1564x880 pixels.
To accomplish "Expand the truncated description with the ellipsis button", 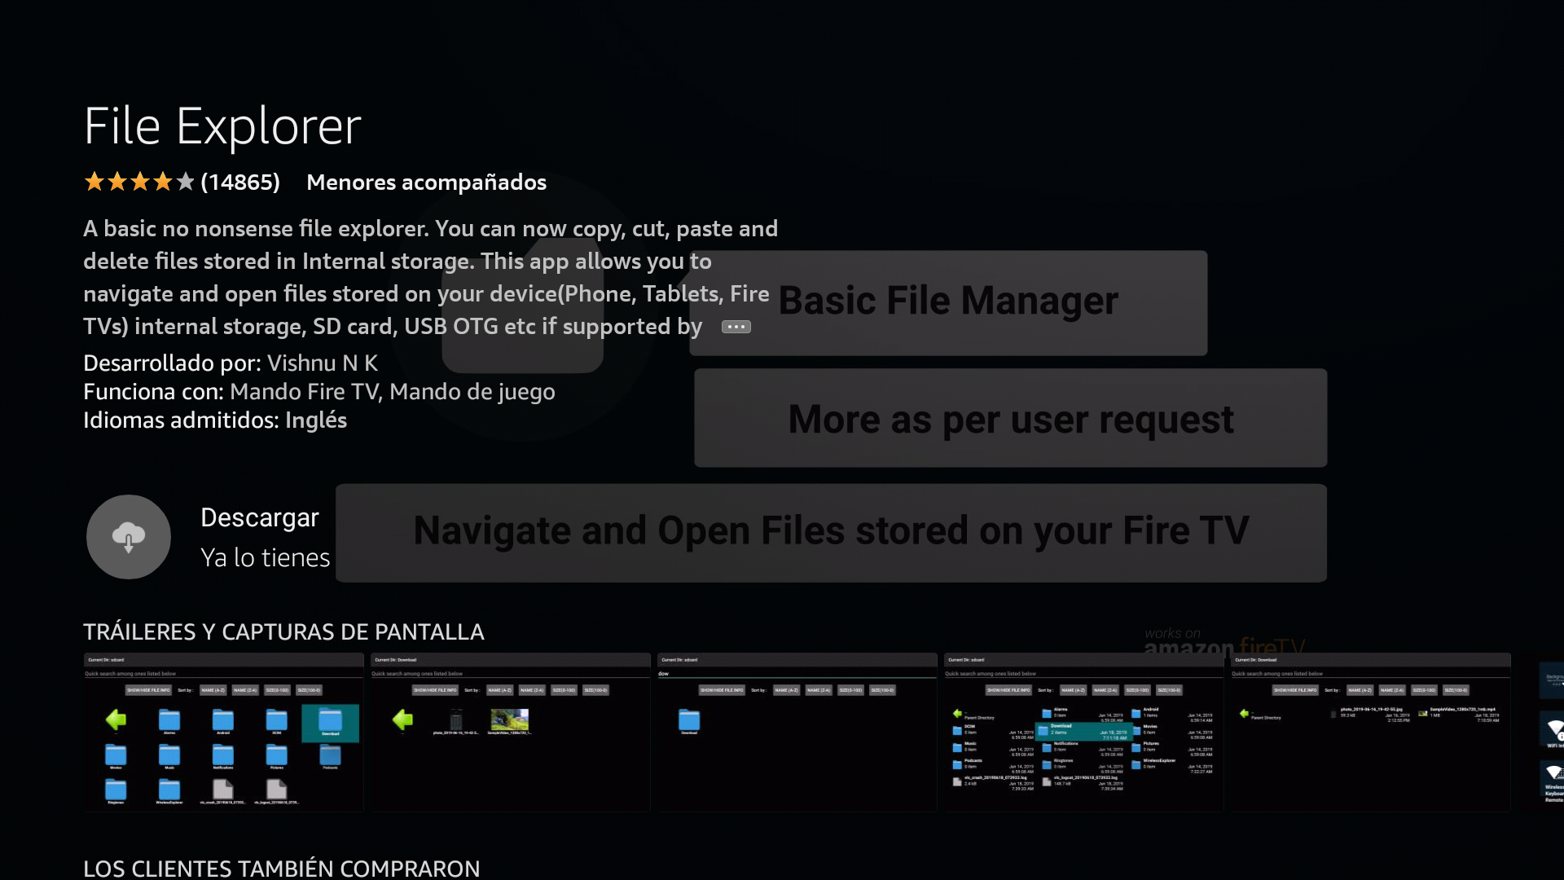I will click(736, 326).
